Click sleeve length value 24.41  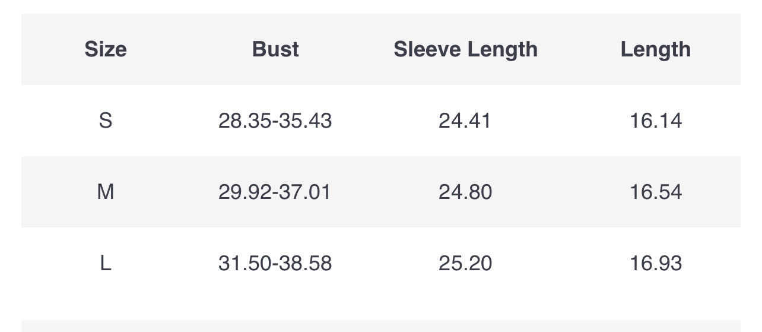point(465,121)
